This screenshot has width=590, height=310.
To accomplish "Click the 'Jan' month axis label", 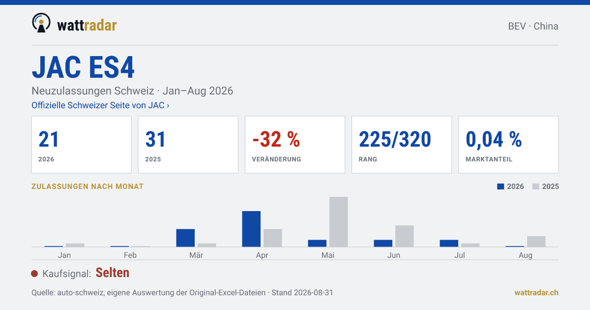I will (x=64, y=255).
